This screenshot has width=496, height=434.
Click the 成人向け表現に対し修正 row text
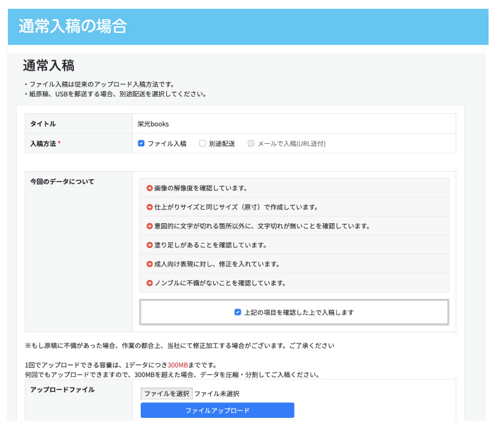[x=216, y=264]
